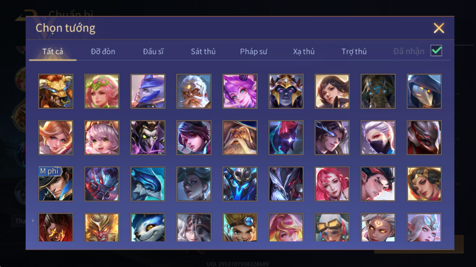The height and width of the screenshot is (267, 476).
Task: Switch to the Xạ thủ tab
Action: click(x=304, y=52)
